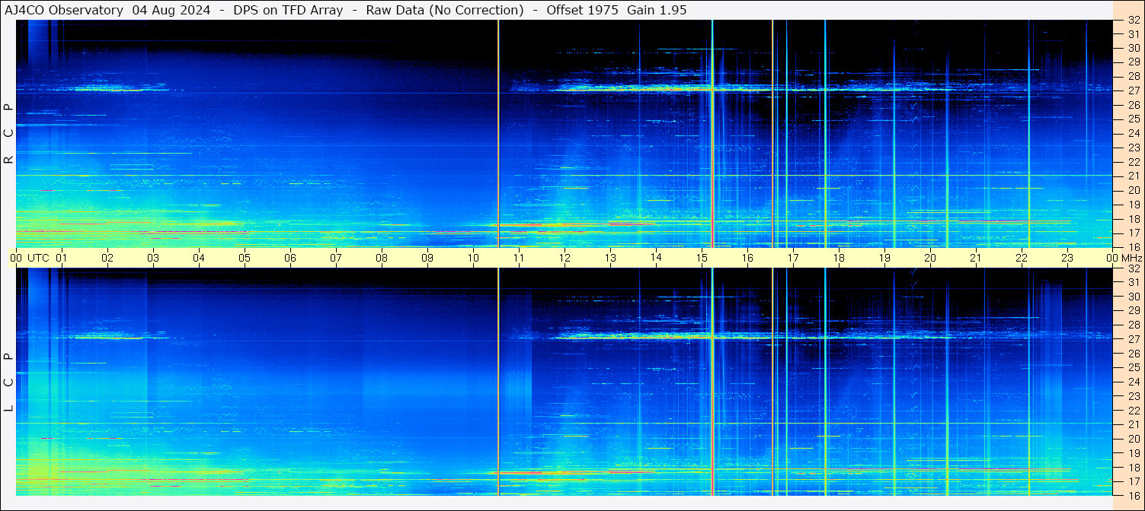The image size is (1145, 511).
Task: Click the 09 hour mark on time axis
Action: point(427,258)
